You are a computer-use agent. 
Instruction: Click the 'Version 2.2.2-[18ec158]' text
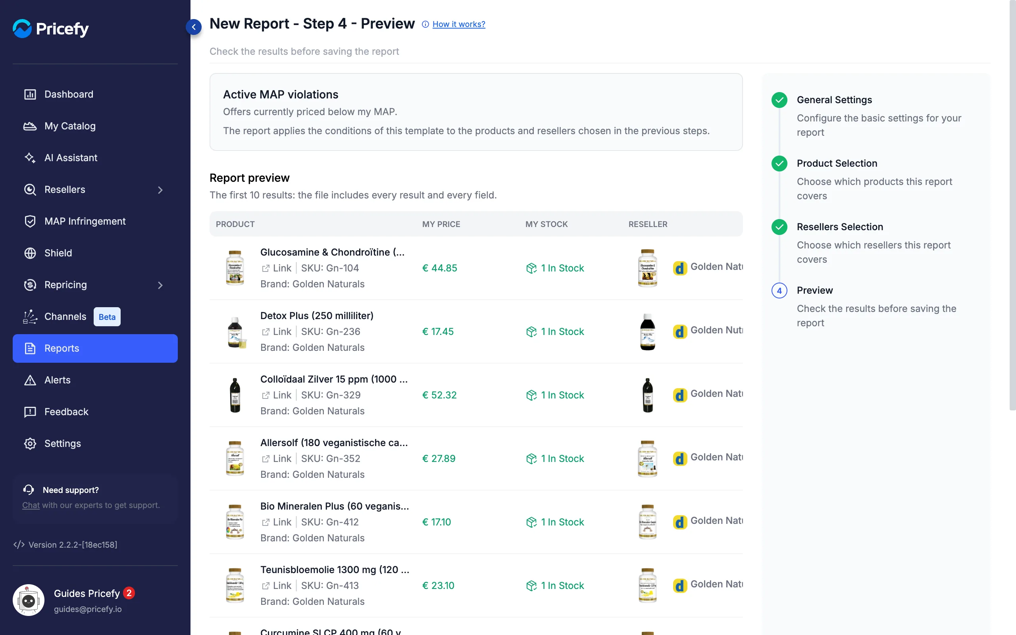[x=73, y=545]
